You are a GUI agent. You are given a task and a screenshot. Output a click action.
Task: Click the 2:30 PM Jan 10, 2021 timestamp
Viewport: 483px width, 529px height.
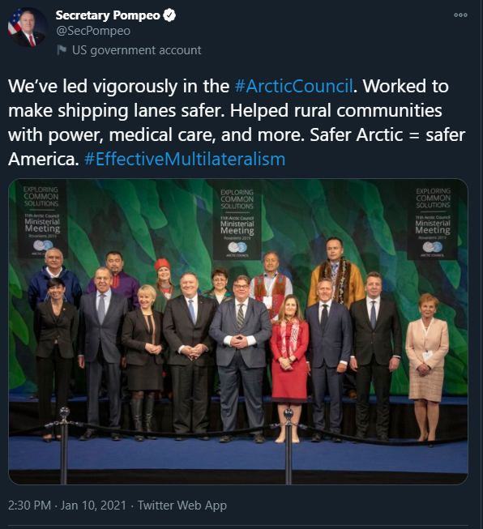[x=67, y=506]
